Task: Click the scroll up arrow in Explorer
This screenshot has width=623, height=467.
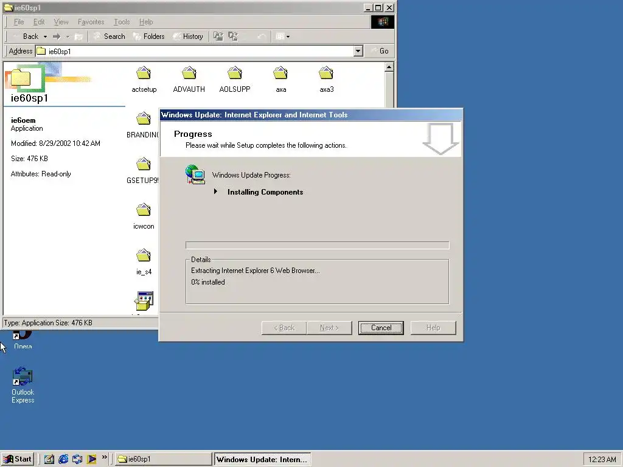Action: tap(389, 67)
